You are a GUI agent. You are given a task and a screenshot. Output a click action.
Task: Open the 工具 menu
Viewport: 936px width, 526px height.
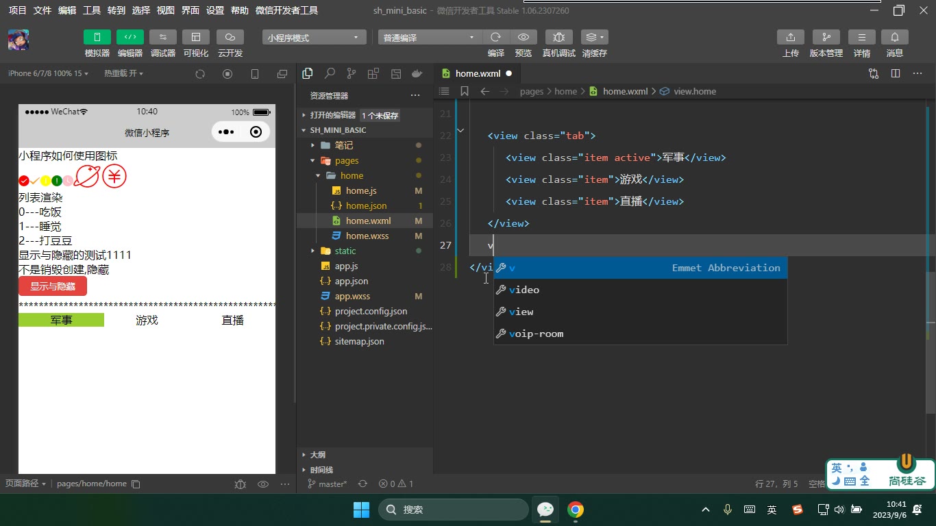92,10
